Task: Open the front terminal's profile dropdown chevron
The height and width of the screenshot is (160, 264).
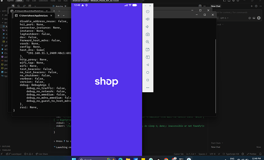Action: (64, 15)
